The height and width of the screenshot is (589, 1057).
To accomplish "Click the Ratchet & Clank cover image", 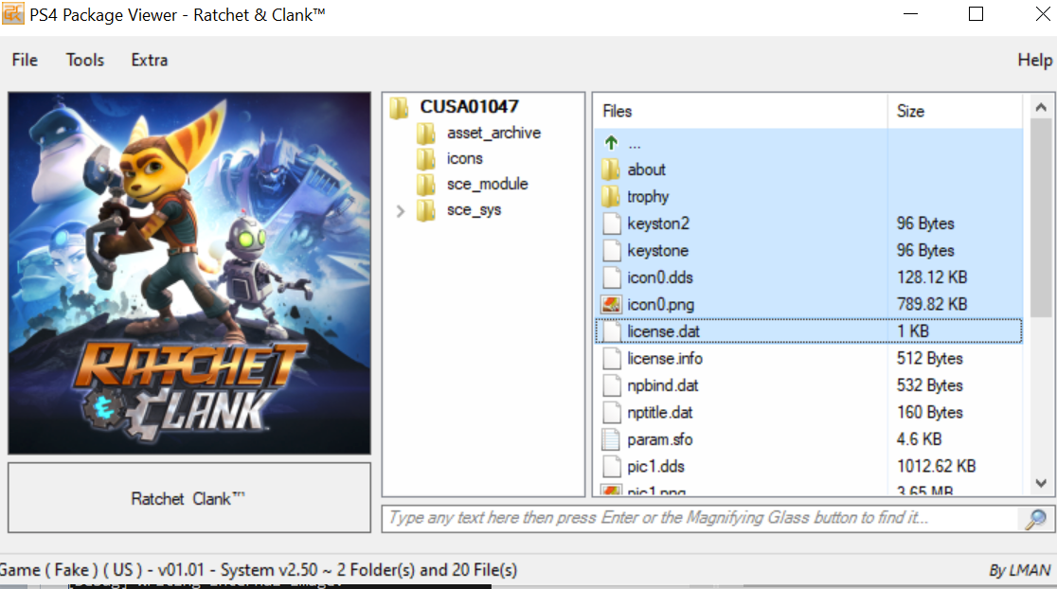I will [x=189, y=273].
